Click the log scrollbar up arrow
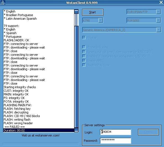The width and height of the screenshot is (164, 147). point(76,11)
